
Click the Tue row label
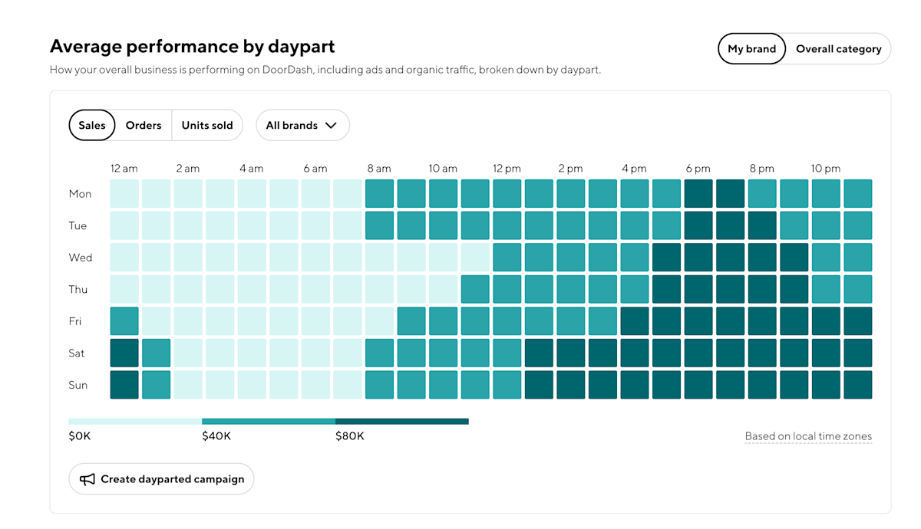78,225
